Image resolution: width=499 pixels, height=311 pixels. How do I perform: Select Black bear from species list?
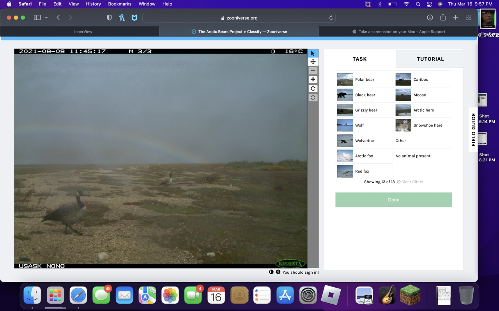(x=365, y=95)
